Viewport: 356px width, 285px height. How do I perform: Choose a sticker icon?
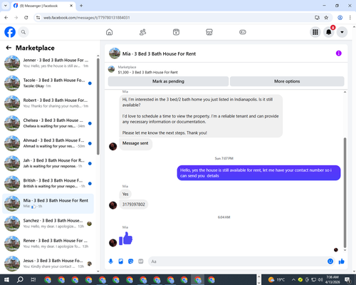pyautogui.click(x=131, y=261)
